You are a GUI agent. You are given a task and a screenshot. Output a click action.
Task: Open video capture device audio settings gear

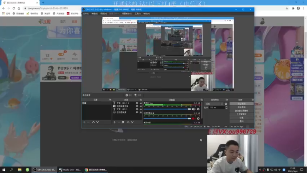pos(198,118)
